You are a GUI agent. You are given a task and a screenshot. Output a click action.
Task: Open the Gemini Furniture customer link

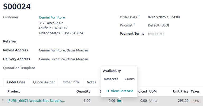pyautogui.click(x=52, y=17)
